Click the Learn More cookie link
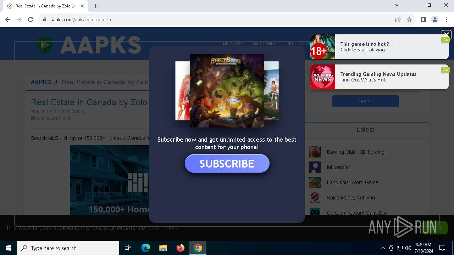454x255 pixels. [164, 228]
